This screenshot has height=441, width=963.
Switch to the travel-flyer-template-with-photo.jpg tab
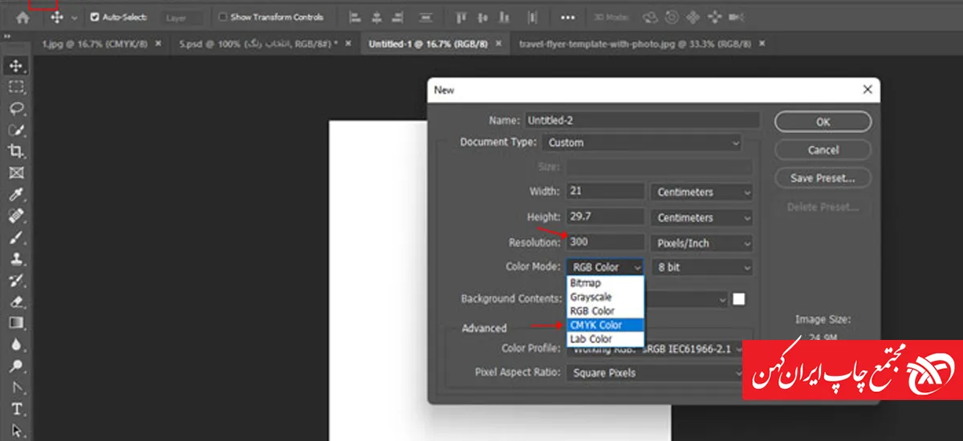(x=633, y=44)
